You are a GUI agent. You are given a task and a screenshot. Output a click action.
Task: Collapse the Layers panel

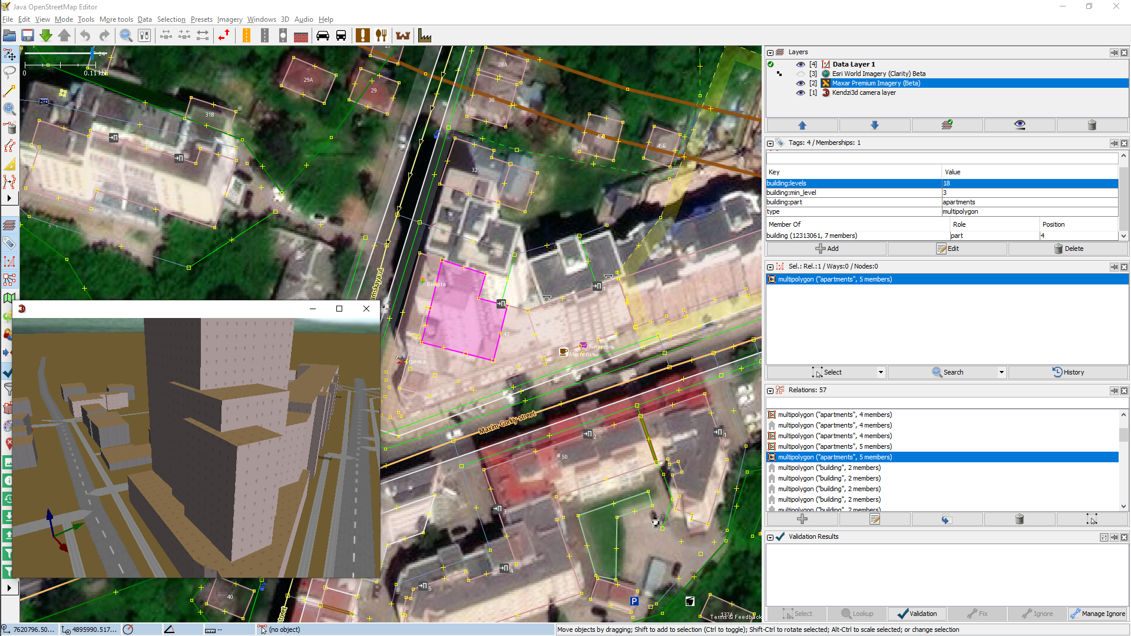pos(770,52)
